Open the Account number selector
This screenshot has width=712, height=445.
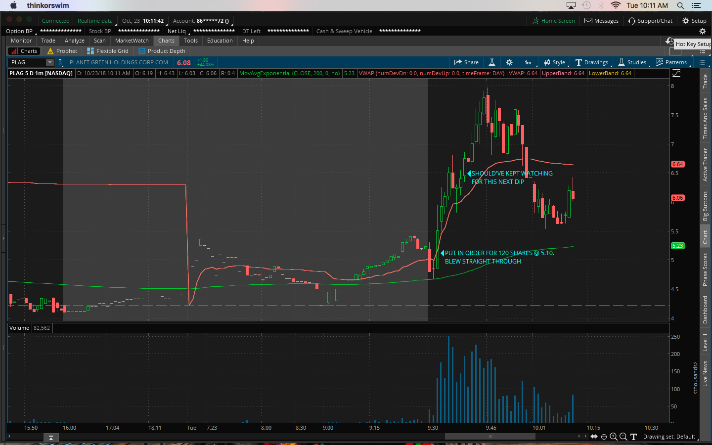[201, 21]
